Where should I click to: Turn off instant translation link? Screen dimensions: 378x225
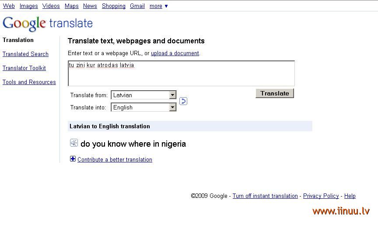[x=265, y=196]
